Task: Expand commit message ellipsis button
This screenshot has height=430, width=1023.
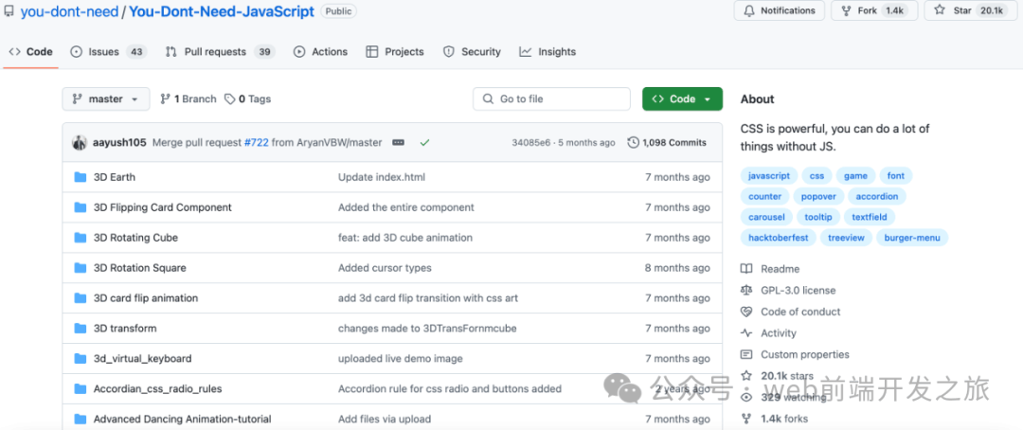Action: 398,142
